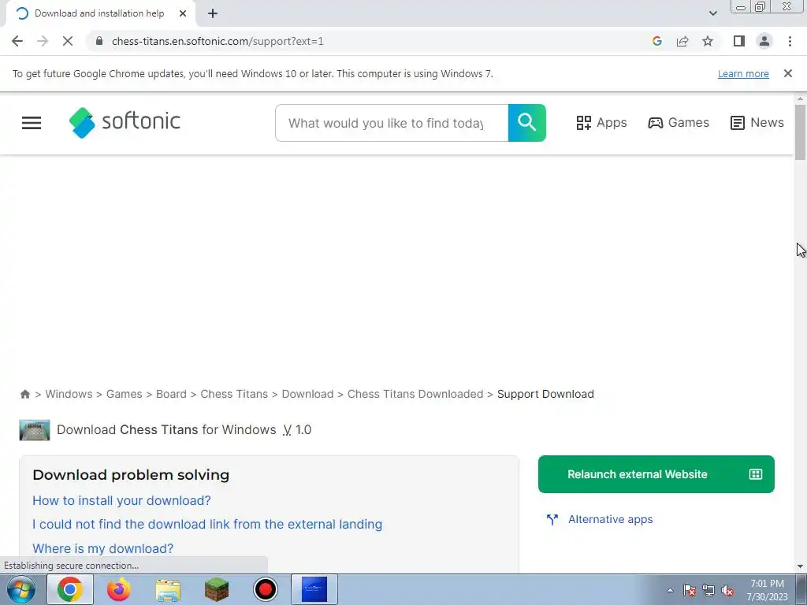Open File Explorer from the taskbar
Image resolution: width=807 pixels, height=605 pixels.
click(168, 590)
